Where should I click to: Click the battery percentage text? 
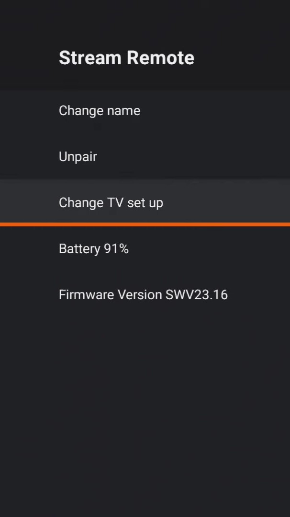point(94,248)
